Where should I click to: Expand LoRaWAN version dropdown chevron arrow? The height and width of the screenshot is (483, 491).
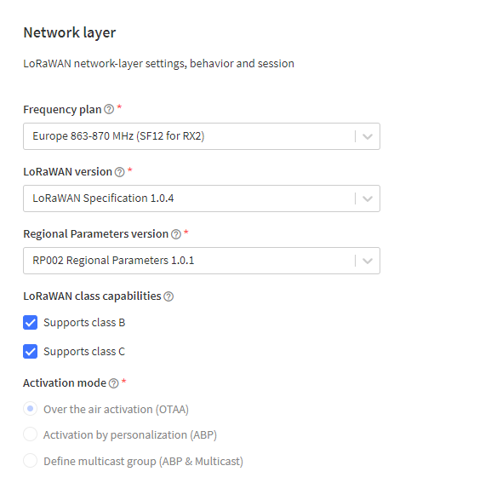coord(368,198)
